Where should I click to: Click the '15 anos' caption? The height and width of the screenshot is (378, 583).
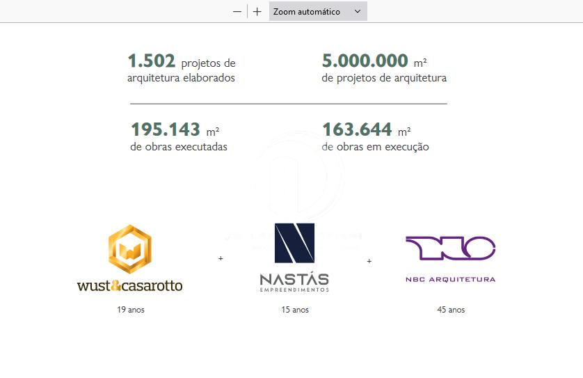click(295, 310)
